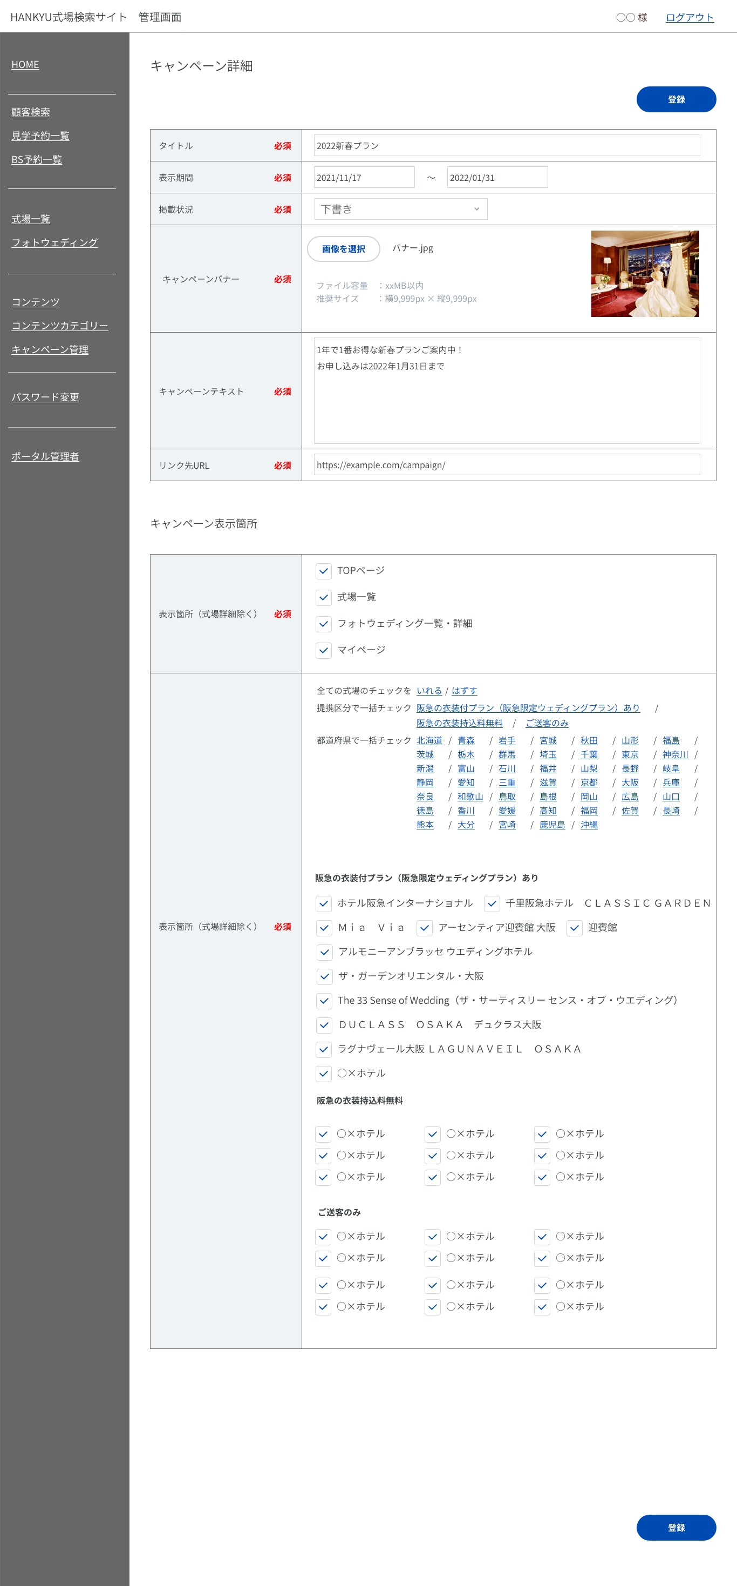Uncheck the 迎賓館 venue checkbox
This screenshot has width=737, height=1586.
[x=574, y=928]
